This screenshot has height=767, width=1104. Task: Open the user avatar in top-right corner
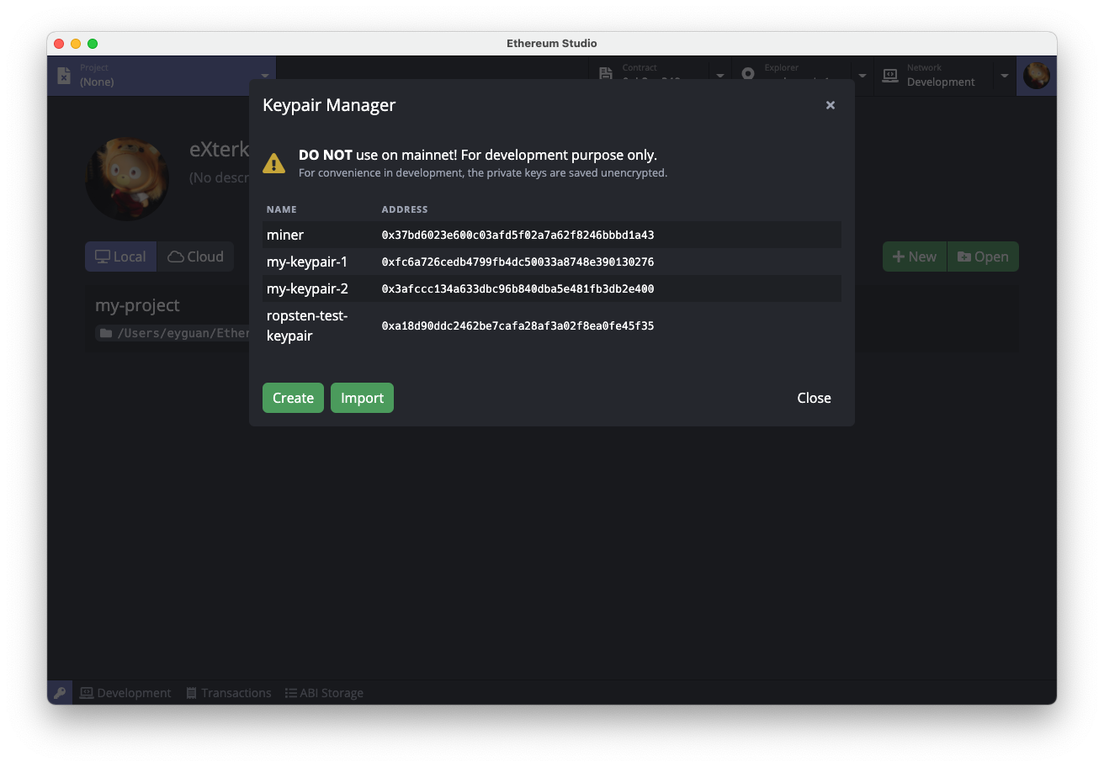point(1036,76)
